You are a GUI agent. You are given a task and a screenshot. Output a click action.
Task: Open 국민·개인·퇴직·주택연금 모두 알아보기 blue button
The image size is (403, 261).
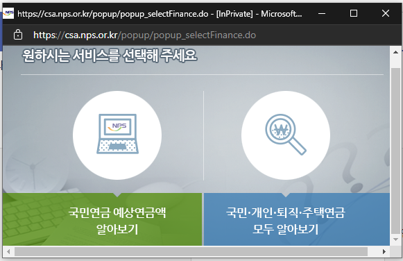tap(297, 219)
